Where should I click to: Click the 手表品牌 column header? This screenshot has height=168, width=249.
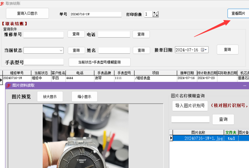point(104,73)
